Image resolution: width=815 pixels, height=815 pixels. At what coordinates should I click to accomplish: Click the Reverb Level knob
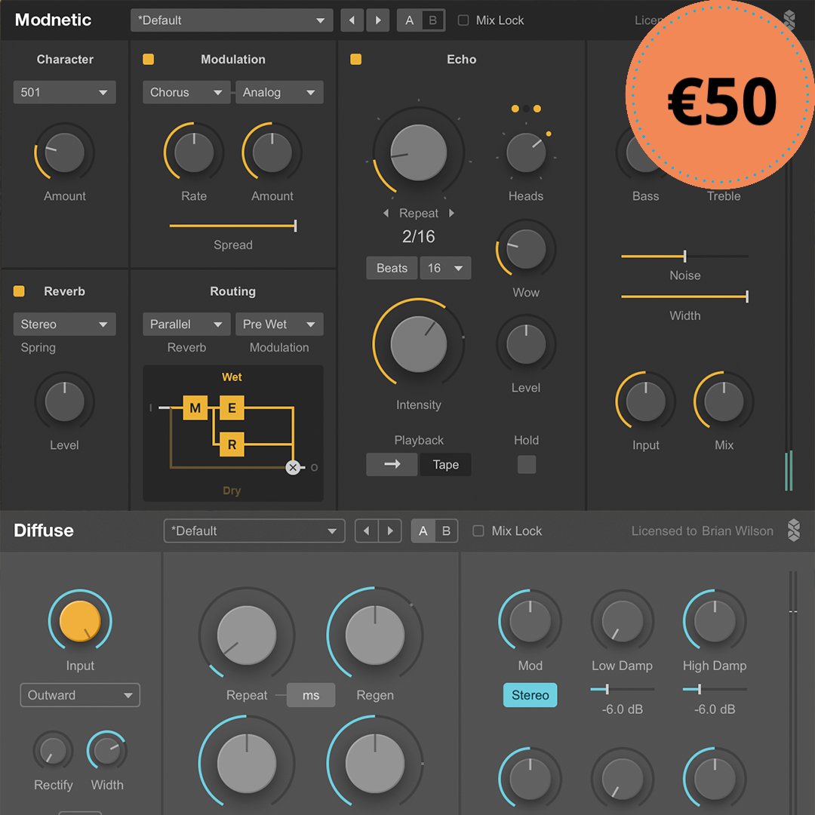click(64, 401)
